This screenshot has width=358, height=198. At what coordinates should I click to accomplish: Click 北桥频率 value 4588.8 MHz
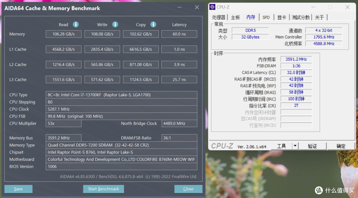(324, 44)
